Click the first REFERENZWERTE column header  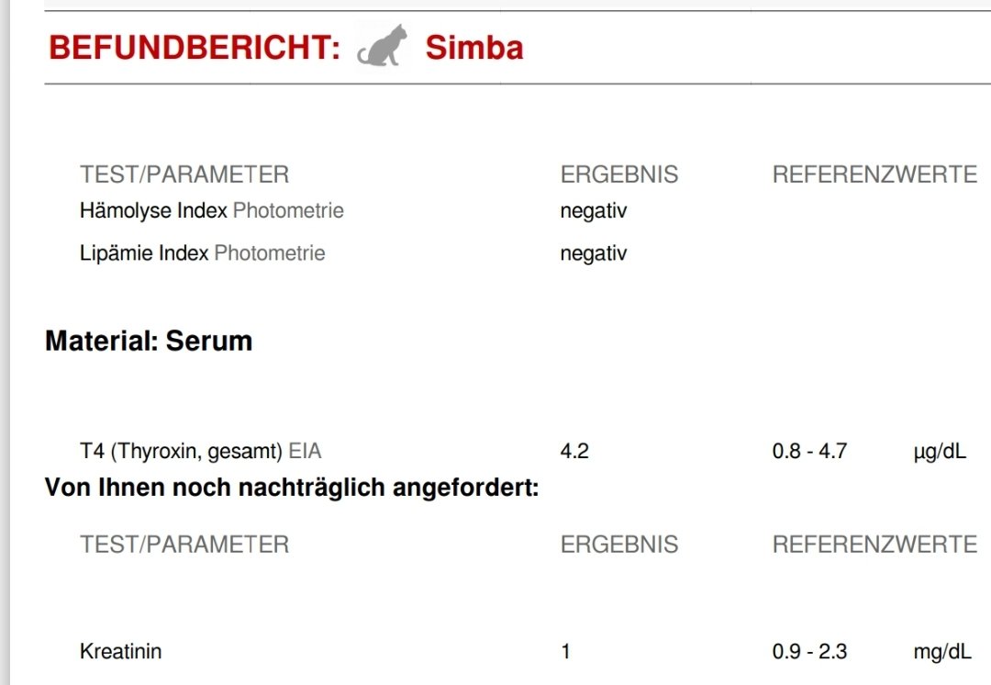[x=874, y=174]
